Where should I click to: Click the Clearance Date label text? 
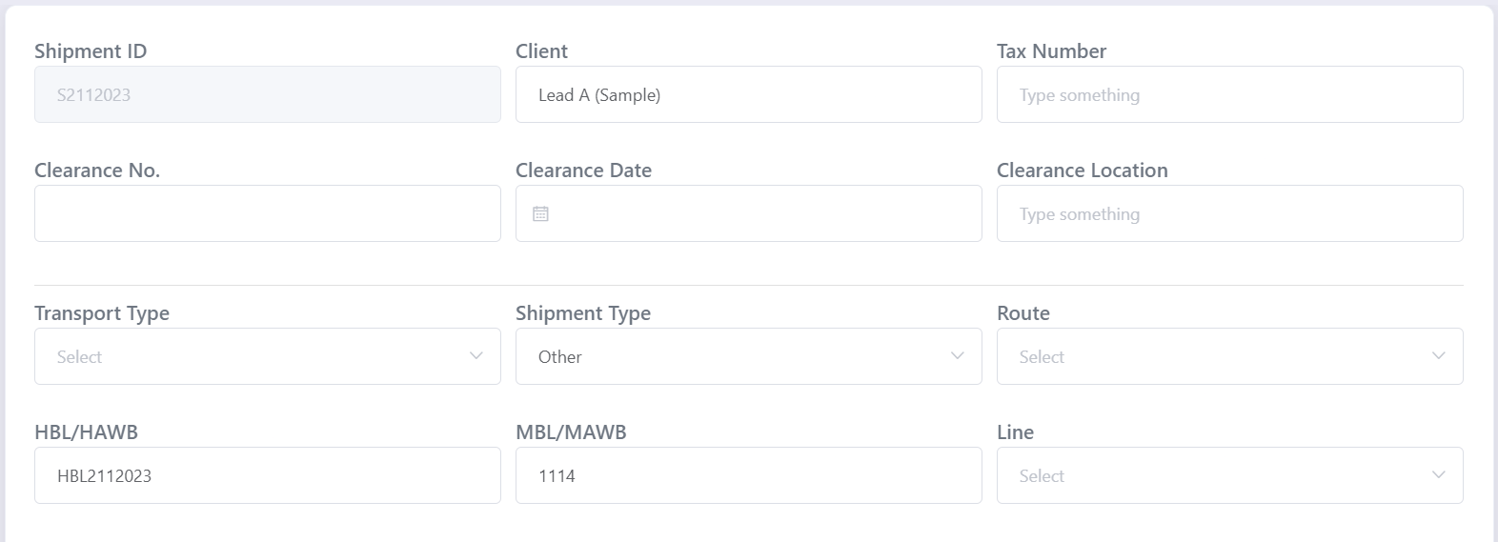click(583, 171)
